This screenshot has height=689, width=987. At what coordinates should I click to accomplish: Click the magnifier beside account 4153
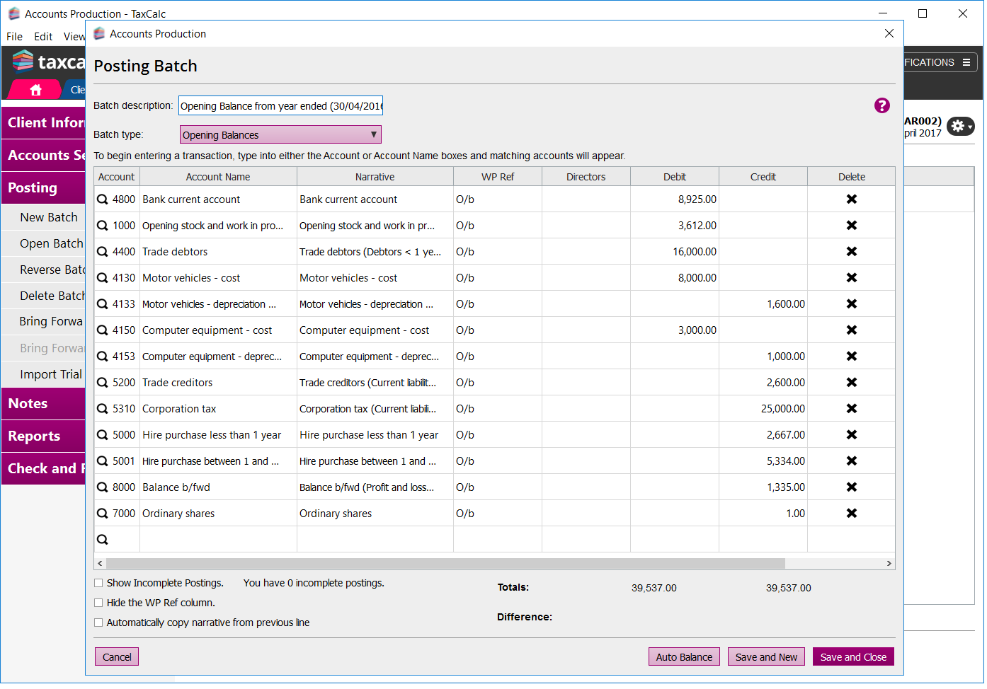pos(103,357)
